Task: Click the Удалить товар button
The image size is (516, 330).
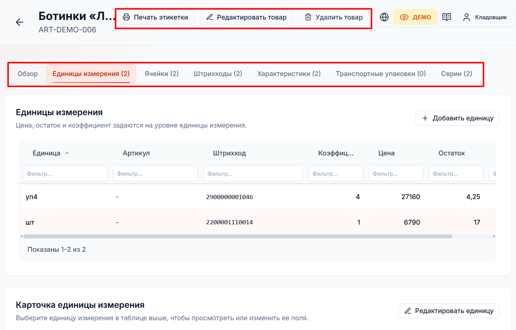Action: click(x=334, y=17)
